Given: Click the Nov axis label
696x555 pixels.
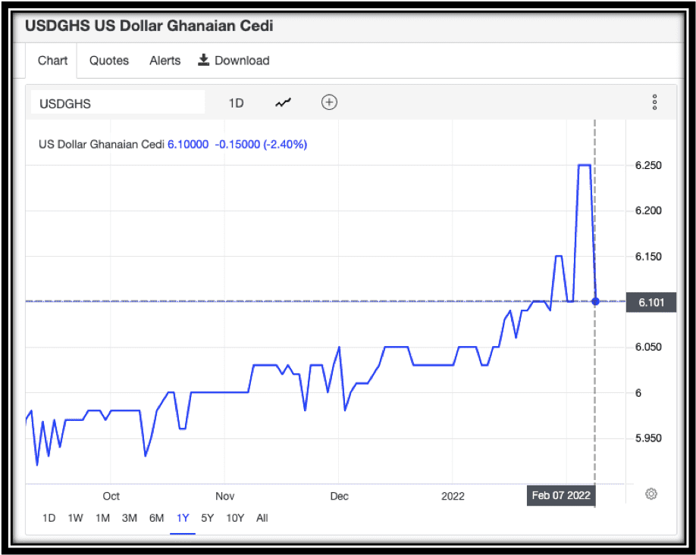Looking at the screenshot, I should click(x=224, y=496).
